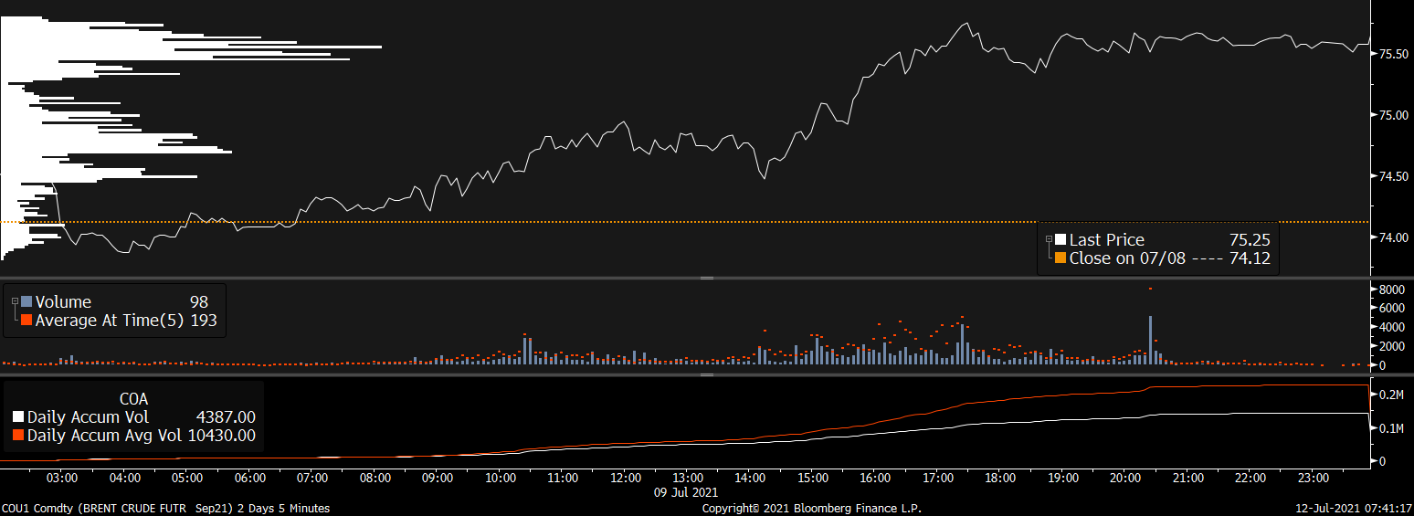Select the Volume legend label
1414x516 pixels.
click(x=63, y=302)
